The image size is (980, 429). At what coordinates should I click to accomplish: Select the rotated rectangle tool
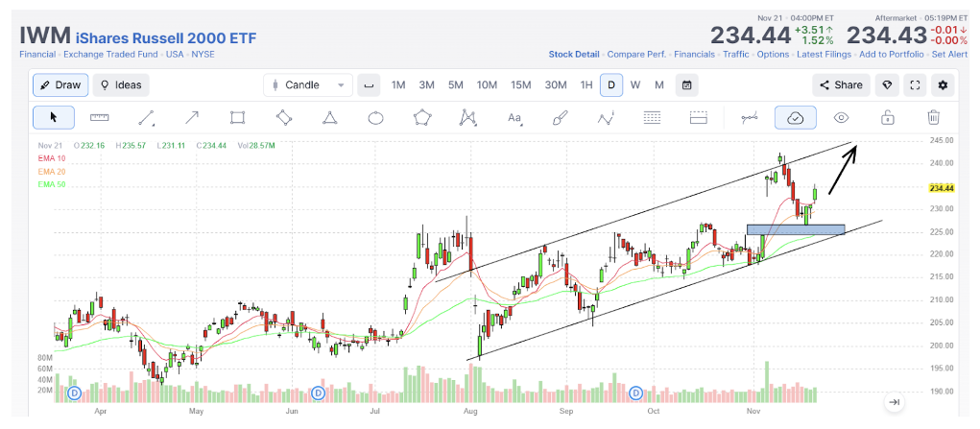[x=284, y=118]
